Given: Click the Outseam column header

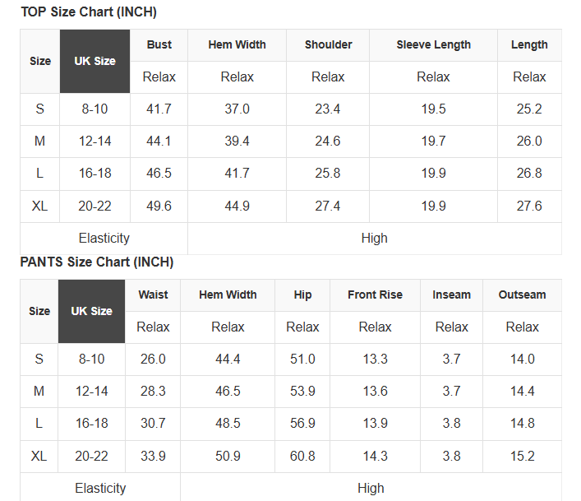Looking at the screenshot, I should pos(522,295).
